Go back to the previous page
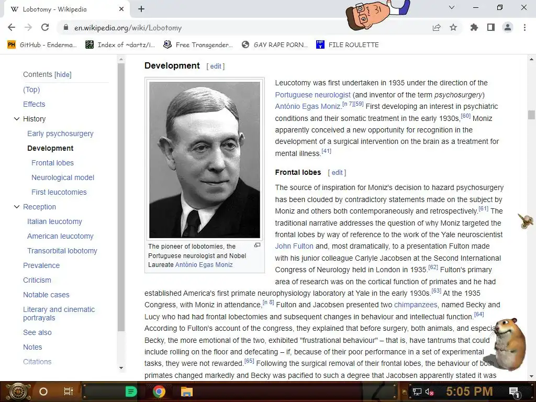This screenshot has height=402, width=536. (x=12, y=27)
